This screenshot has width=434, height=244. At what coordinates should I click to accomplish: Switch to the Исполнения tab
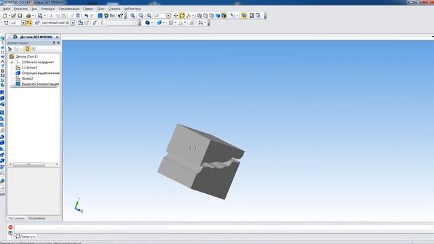click(x=37, y=218)
